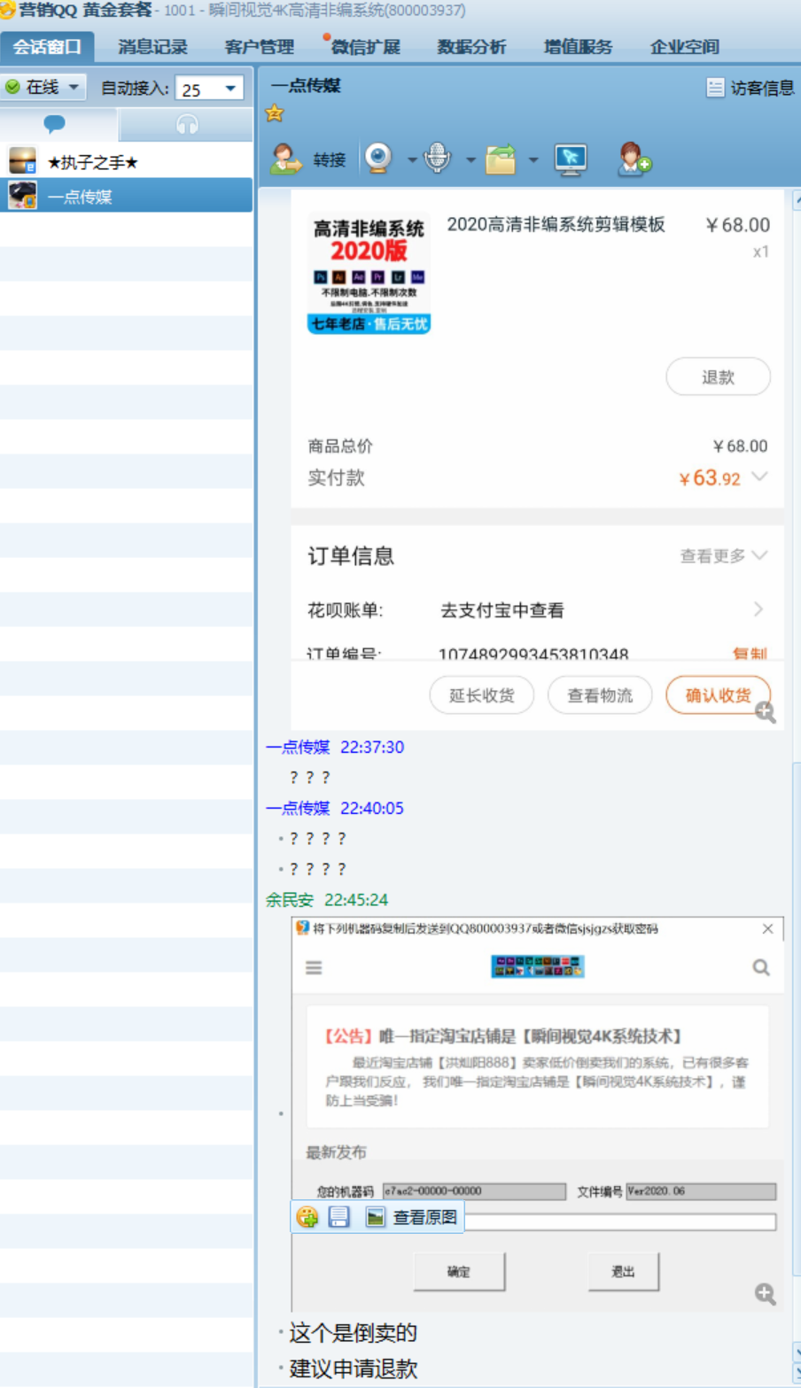The image size is (801, 1388).
Task: Click the order number 1074892993453810348
Action: tap(533, 654)
